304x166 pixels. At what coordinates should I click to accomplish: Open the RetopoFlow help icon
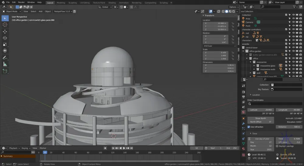[74, 11]
